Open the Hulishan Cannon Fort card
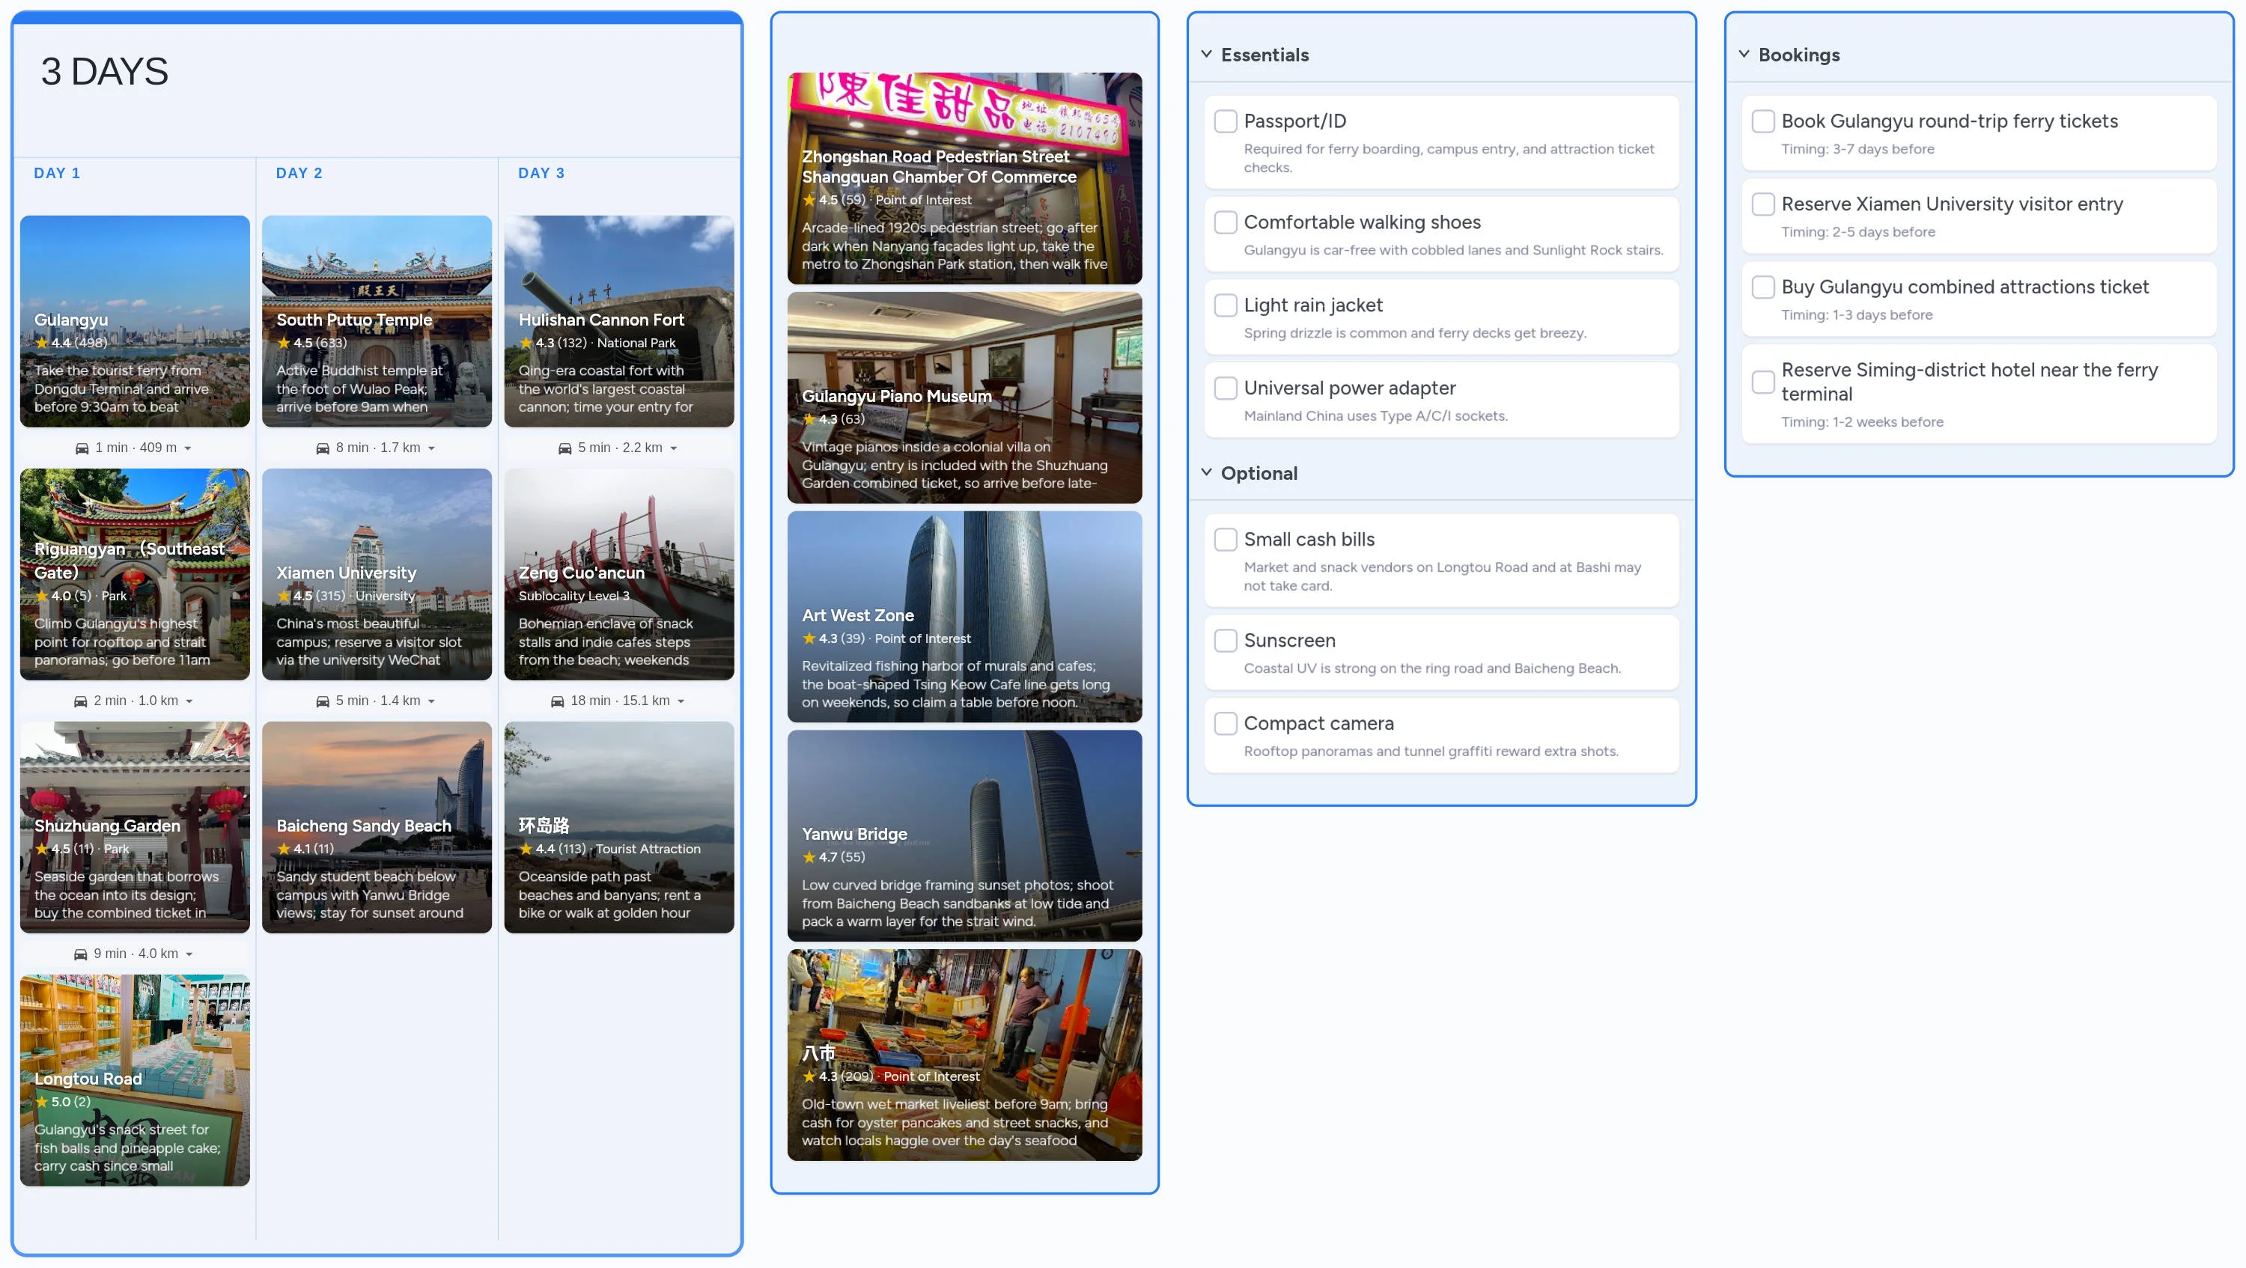2246x1268 pixels. click(619, 322)
